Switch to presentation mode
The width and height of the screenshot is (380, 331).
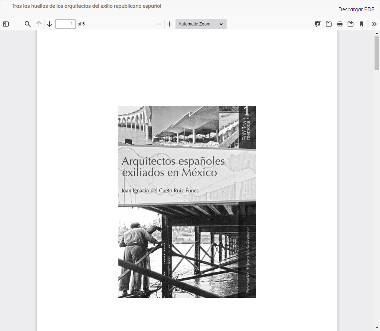click(x=318, y=24)
